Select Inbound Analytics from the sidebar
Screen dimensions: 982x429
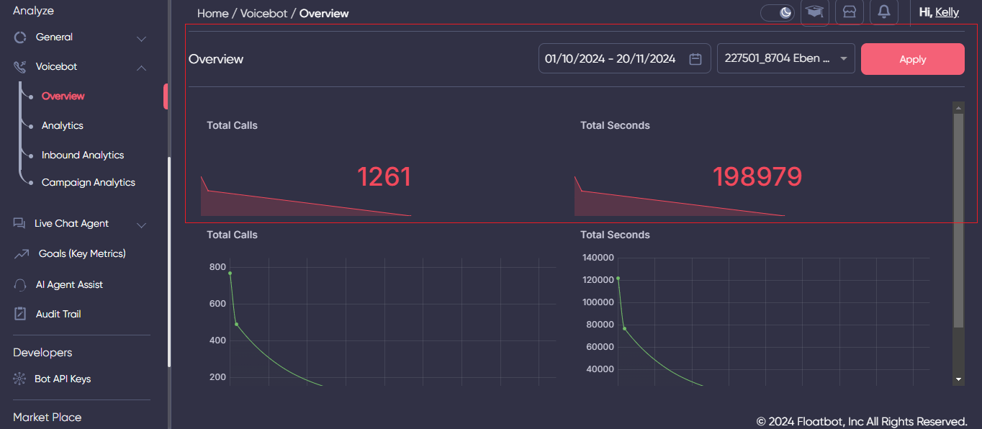84,155
